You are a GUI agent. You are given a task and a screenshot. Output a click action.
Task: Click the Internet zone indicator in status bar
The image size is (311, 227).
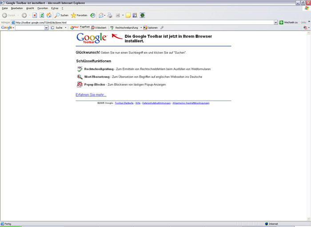(x=271, y=224)
